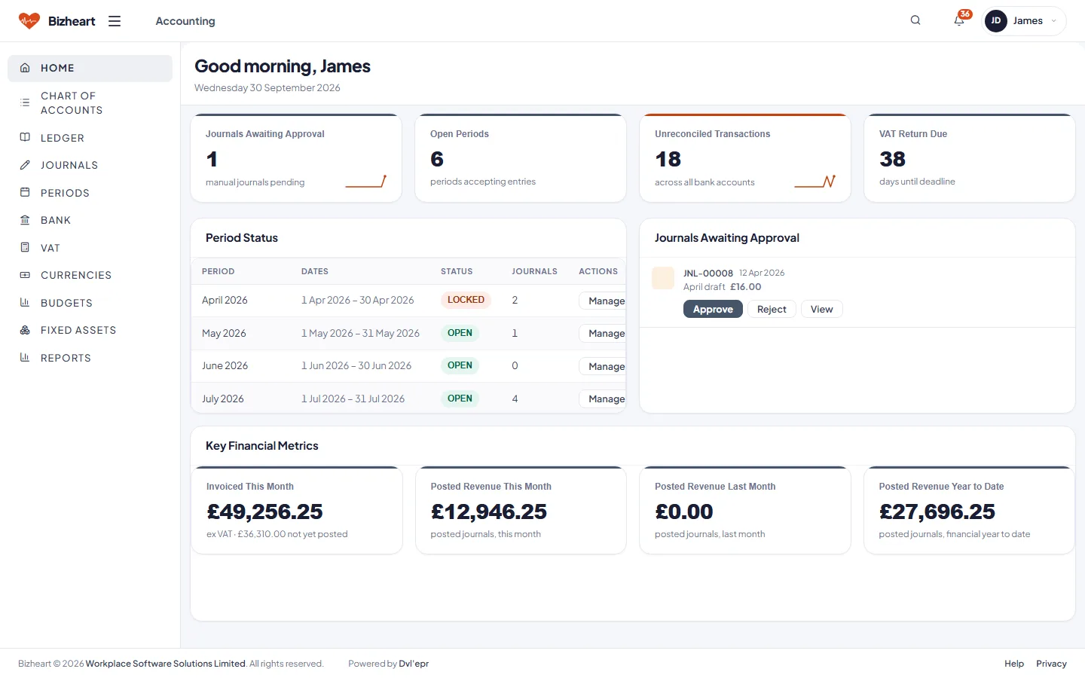Open Reports menu item
1085x678 pixels.
pyautogui.click(x=90, y=358)
